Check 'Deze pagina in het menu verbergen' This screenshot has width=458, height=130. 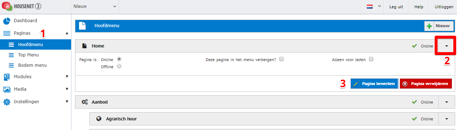pyautogui.click(x=281, y=59)
